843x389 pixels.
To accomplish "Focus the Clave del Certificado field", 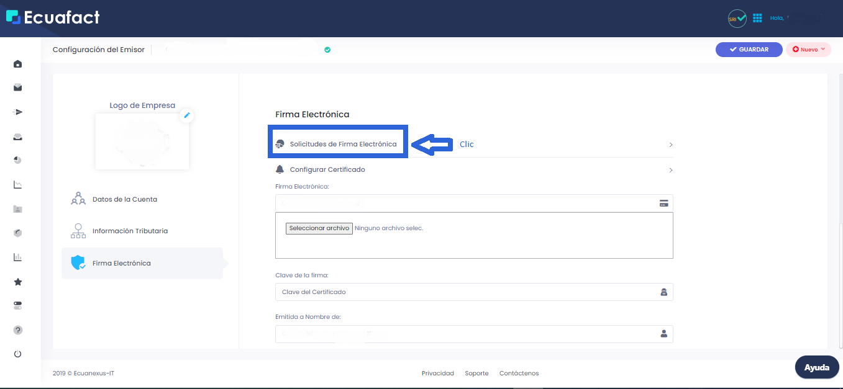I will 466,292.
